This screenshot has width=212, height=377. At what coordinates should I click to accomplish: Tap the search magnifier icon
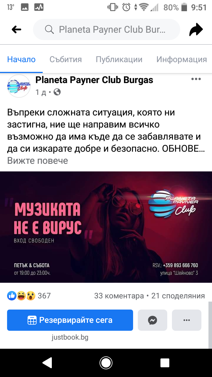point(49,29)
